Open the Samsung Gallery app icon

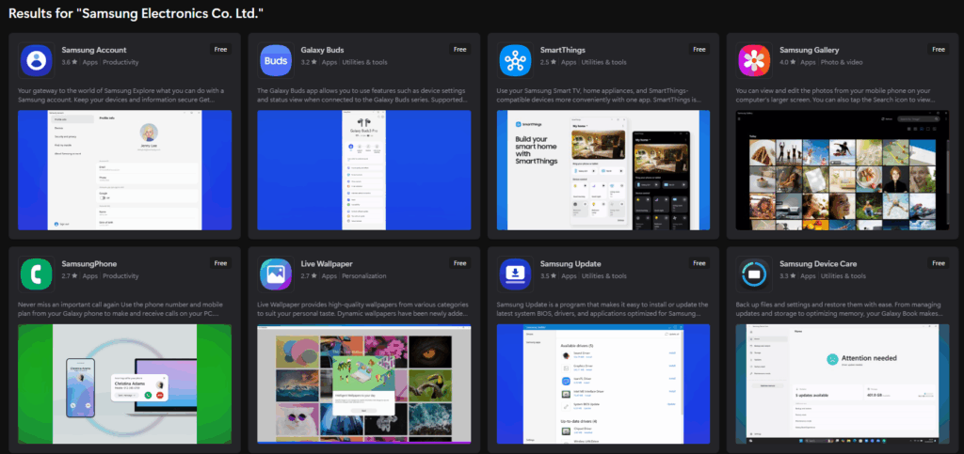coord(754,59)
